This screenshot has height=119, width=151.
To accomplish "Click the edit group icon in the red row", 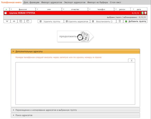I will (145, 13).
